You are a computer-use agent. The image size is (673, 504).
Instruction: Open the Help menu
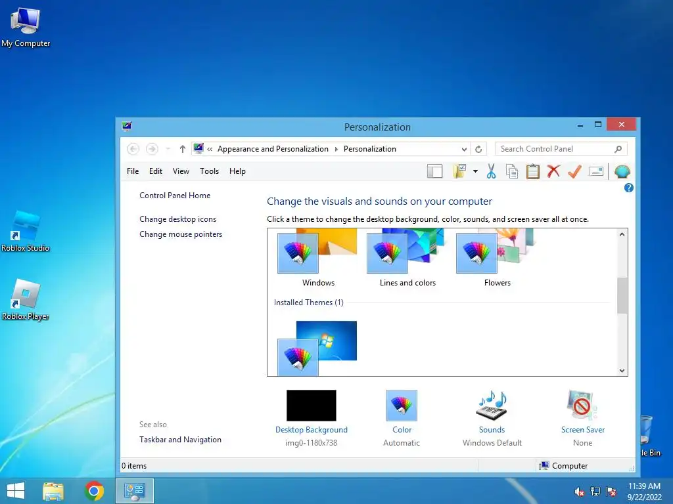pos(237,171)
